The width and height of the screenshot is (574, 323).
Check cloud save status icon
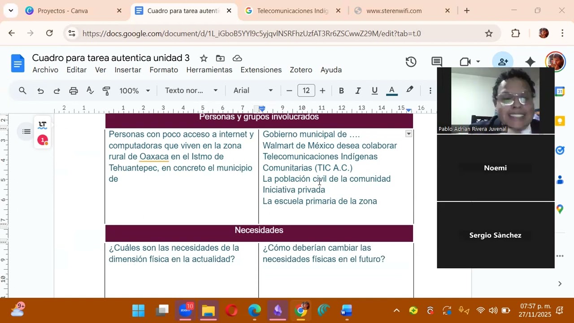tap(237, 58)
